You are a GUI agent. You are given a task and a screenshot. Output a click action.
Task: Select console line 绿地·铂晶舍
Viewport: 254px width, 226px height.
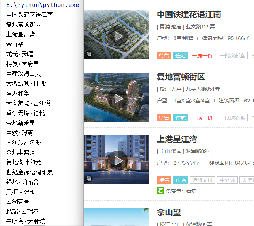(22, 182)
